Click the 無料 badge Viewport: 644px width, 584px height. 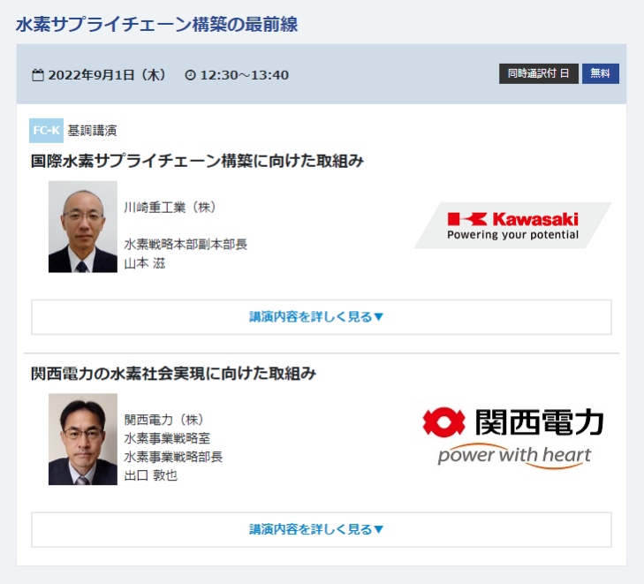click(x=600, y=73)
